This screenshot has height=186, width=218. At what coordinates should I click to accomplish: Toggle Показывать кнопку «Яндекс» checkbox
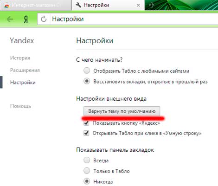pyautogui.click(x=86, y=123)
